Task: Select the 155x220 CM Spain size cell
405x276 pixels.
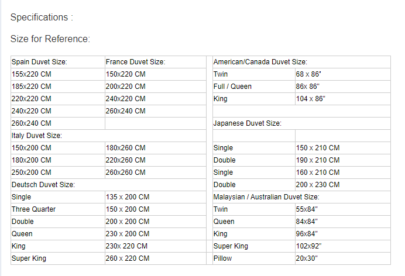Action: coord(32,74)
